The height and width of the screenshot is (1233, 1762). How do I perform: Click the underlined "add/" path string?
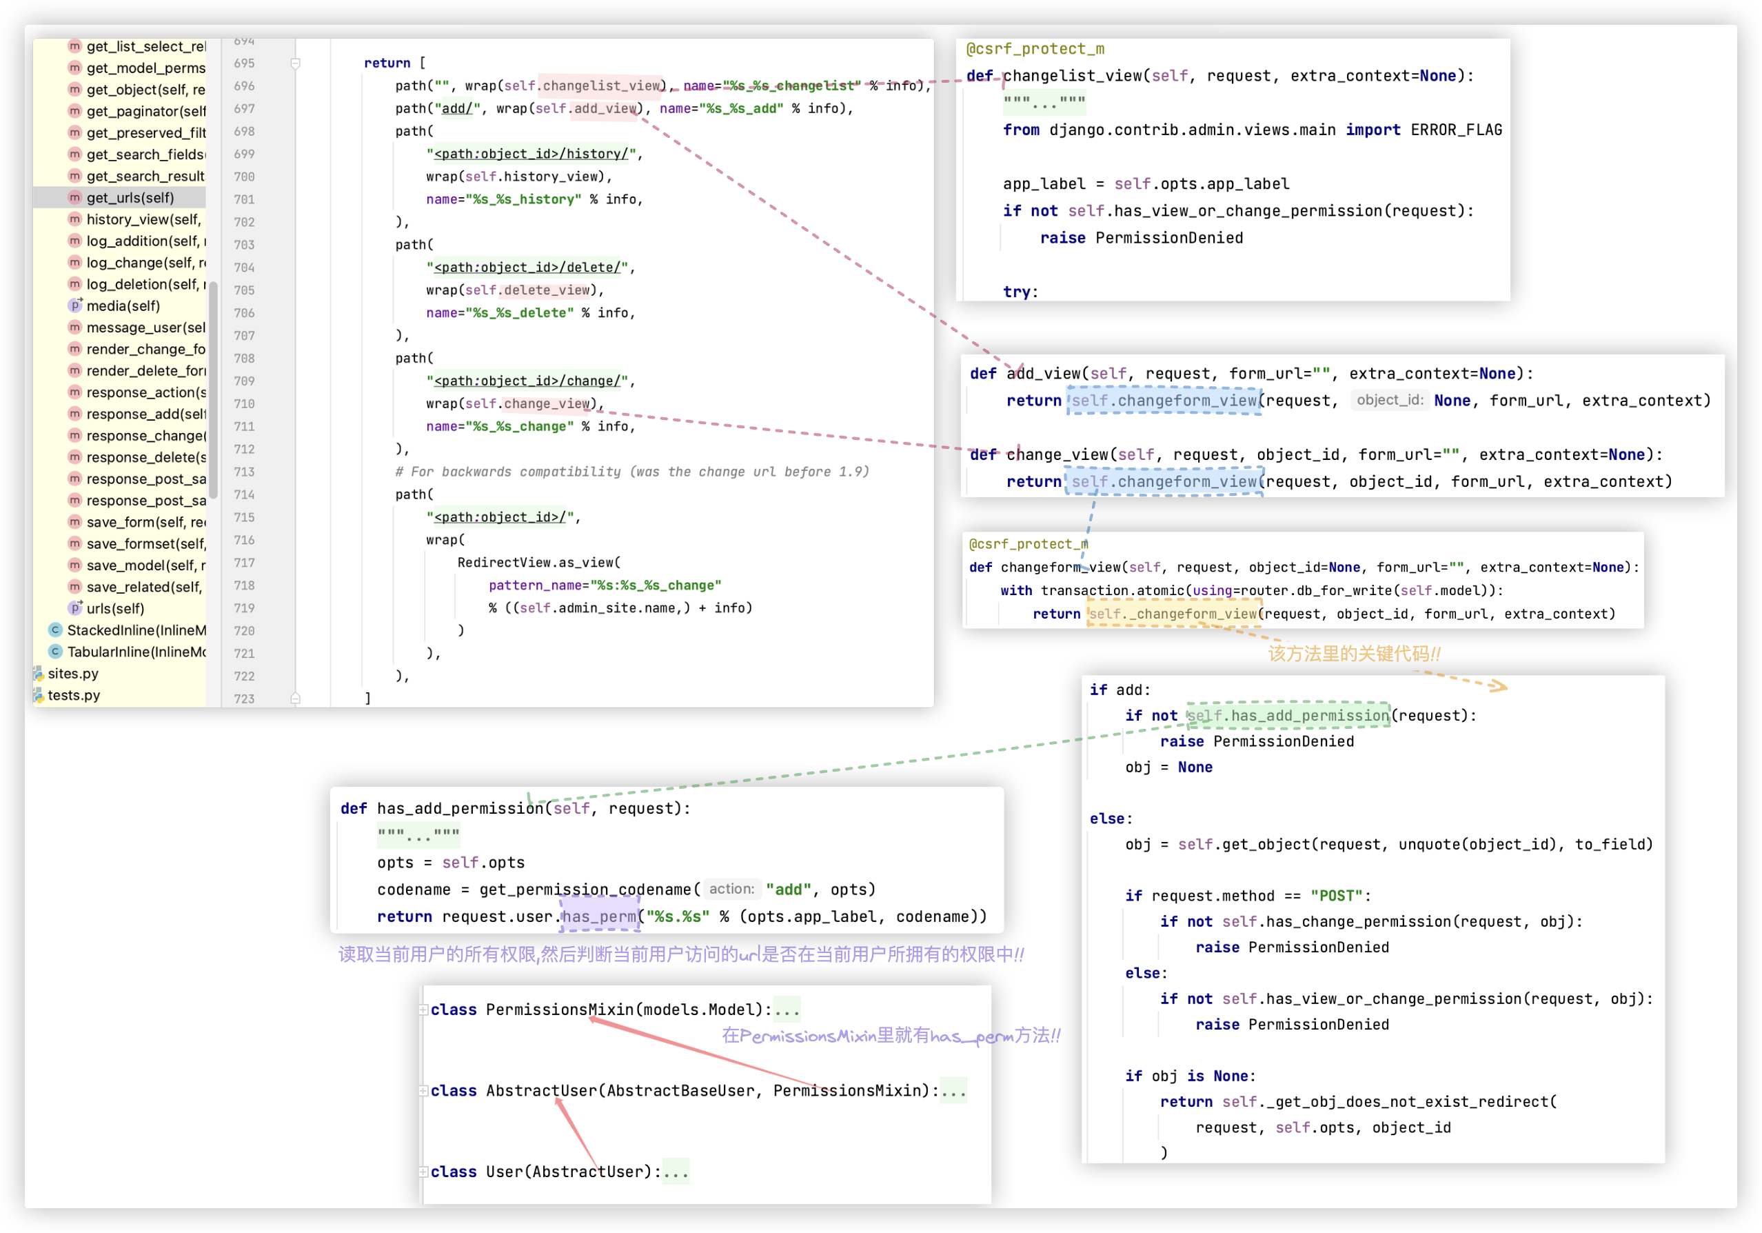[x=457, y=108]
